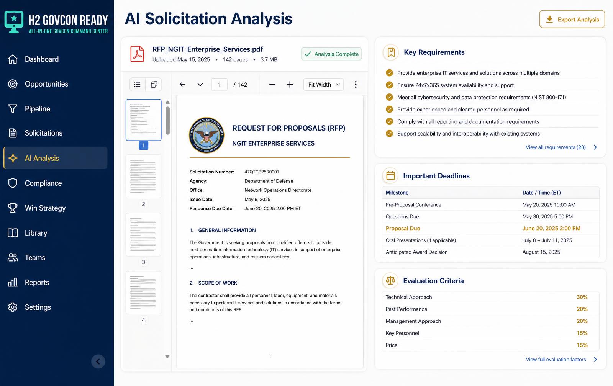
Task: Go to the Pipeline section
Action: click(x=38, y=109)
